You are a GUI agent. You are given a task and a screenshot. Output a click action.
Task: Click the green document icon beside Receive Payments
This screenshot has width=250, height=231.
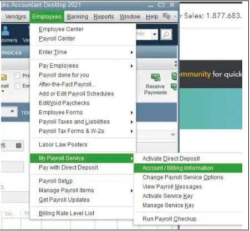[174, 76]
